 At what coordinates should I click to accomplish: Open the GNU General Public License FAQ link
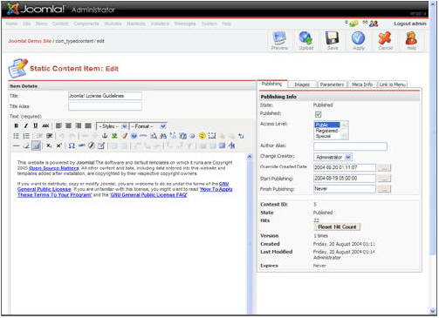point(148,195)
